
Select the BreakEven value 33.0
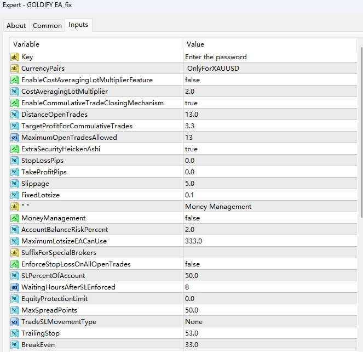(192, 344)
